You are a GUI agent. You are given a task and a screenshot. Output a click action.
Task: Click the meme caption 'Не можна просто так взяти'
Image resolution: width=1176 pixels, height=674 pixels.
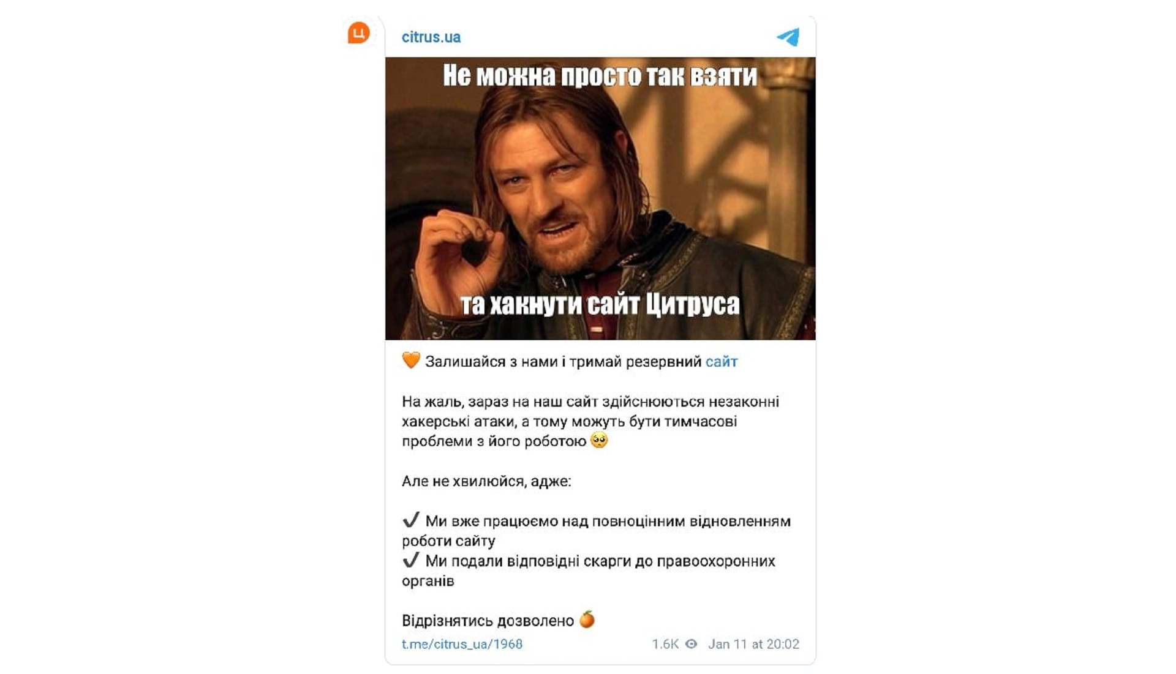click(600, 76)
